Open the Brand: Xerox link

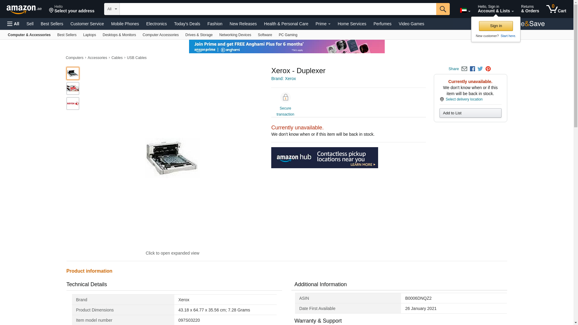pyautogui.click(x=283, y=79)
